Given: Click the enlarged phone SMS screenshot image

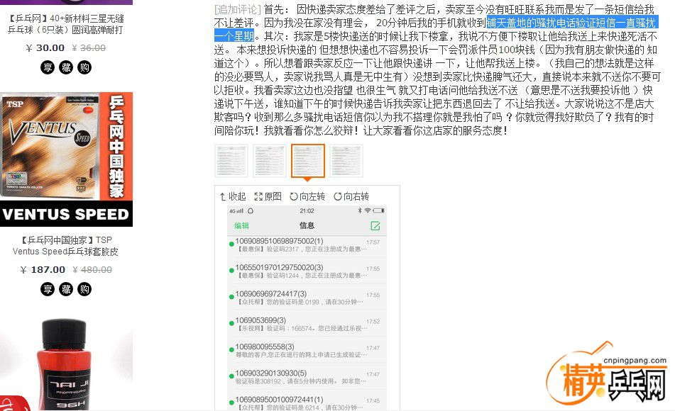Looking at the screenshot, I should click(307, 308).
